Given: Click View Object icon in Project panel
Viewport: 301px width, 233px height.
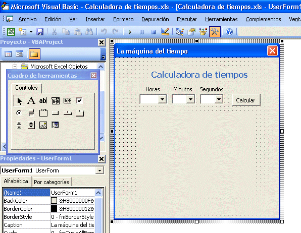Looking at the screenshot, I should (x=19, y=54).
